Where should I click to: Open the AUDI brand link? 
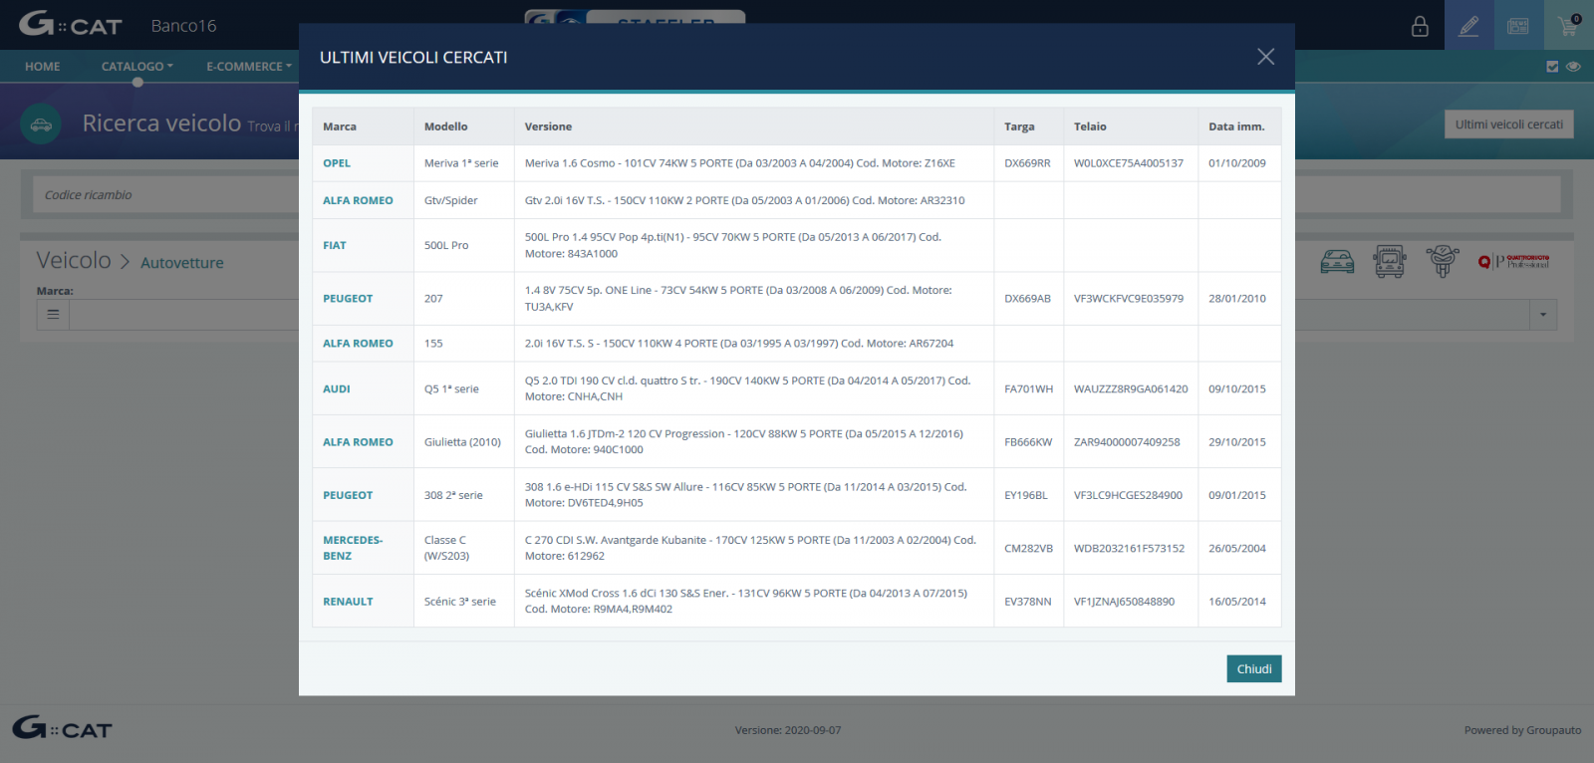[x=337, y=389]
